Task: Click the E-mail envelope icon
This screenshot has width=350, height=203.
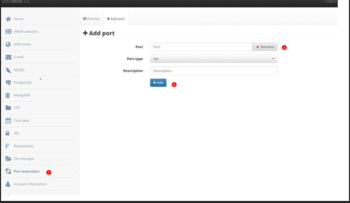Action: point(8,57)
